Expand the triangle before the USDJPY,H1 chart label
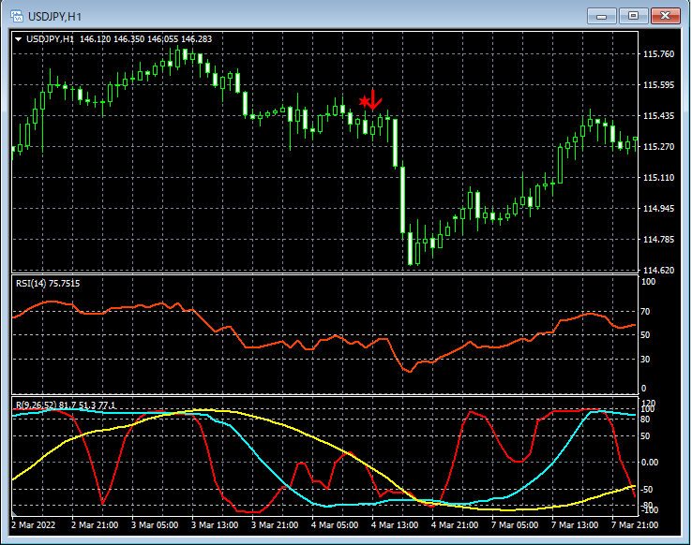The height and width of the screenshot is (545, 692). (19, 39)
